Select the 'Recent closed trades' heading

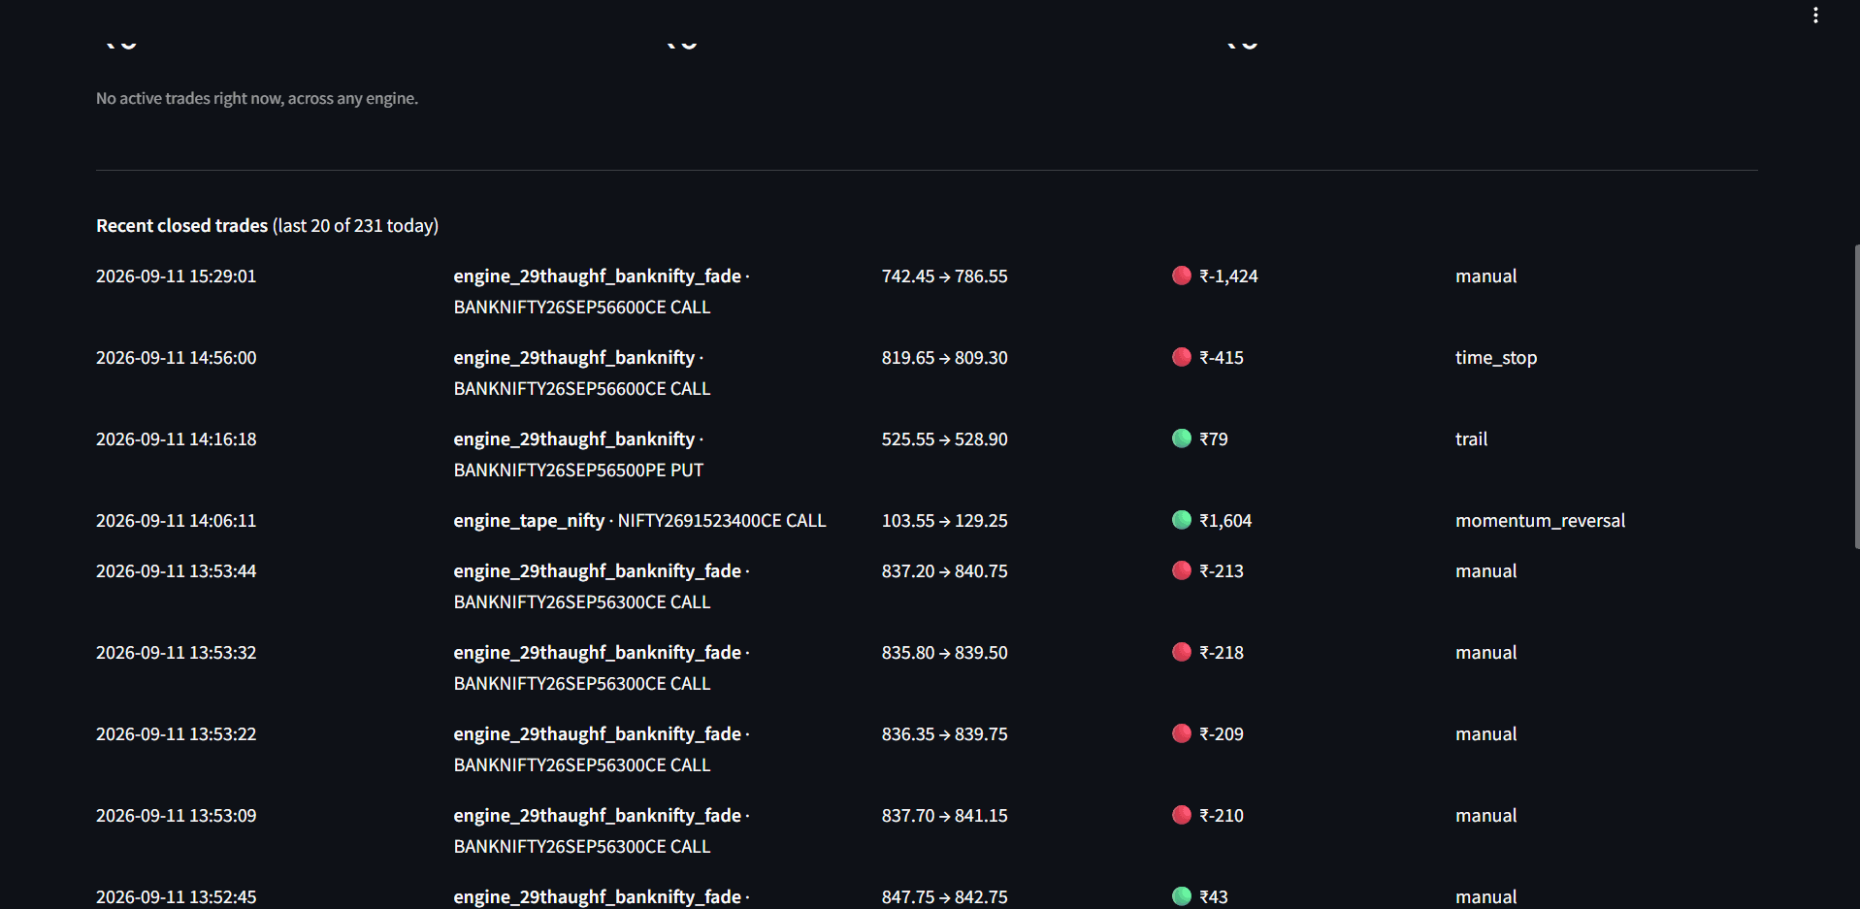coord(181,225)
